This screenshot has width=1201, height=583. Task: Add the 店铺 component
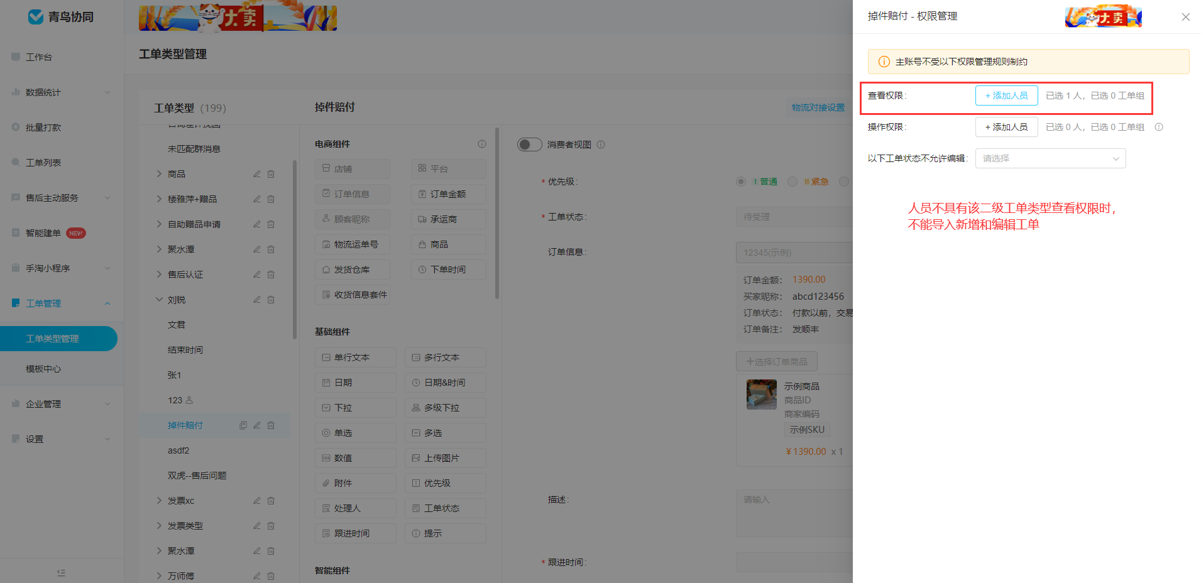[x=353, y=169]
